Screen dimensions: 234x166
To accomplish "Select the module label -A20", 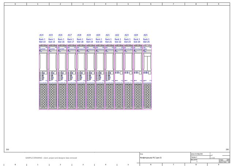I will (x=98, y=35).
